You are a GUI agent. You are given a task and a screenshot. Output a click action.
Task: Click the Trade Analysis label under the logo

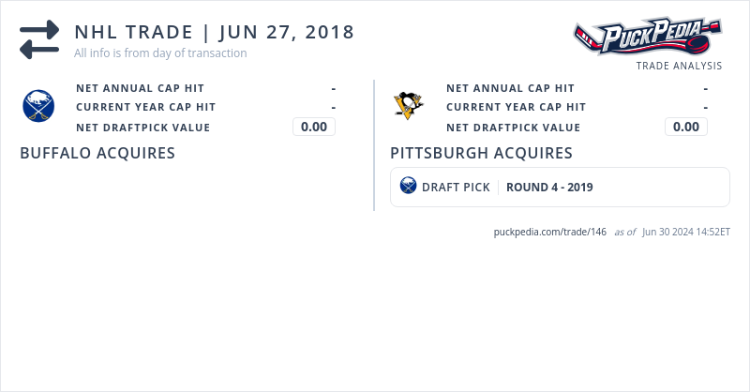679,67
